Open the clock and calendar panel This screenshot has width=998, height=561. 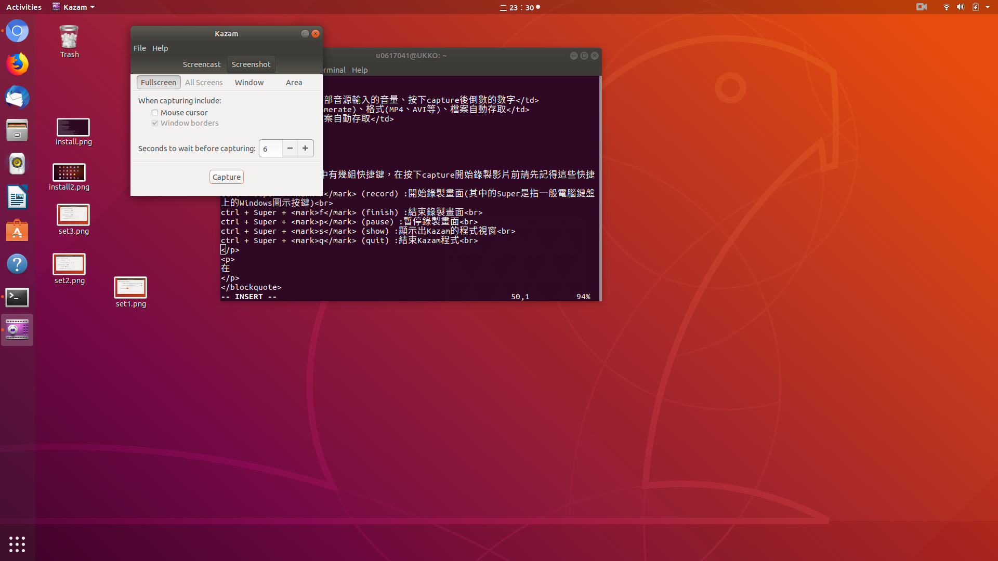coord(520,7)
